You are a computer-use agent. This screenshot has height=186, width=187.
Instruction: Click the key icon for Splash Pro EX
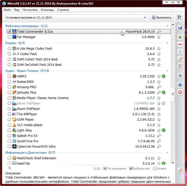coord(159,136)
